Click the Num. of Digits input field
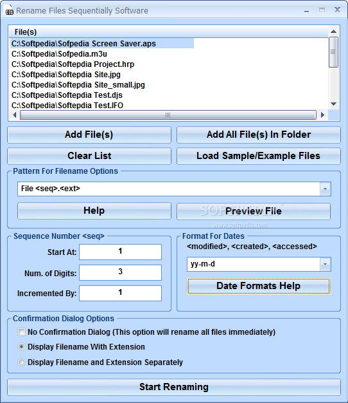Image resolution: width=348 pixels, height=403 pixels. pos(121,272)
